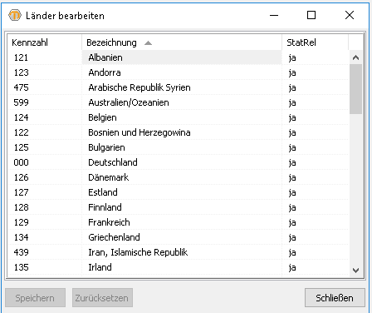Select the Albanien row
Screen dimensions: 372x313
click(179, 57)
